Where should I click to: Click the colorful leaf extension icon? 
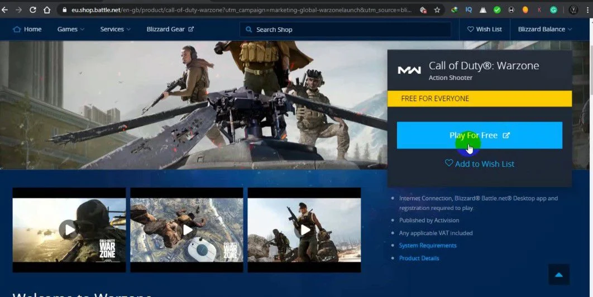[x=455, y=10]
